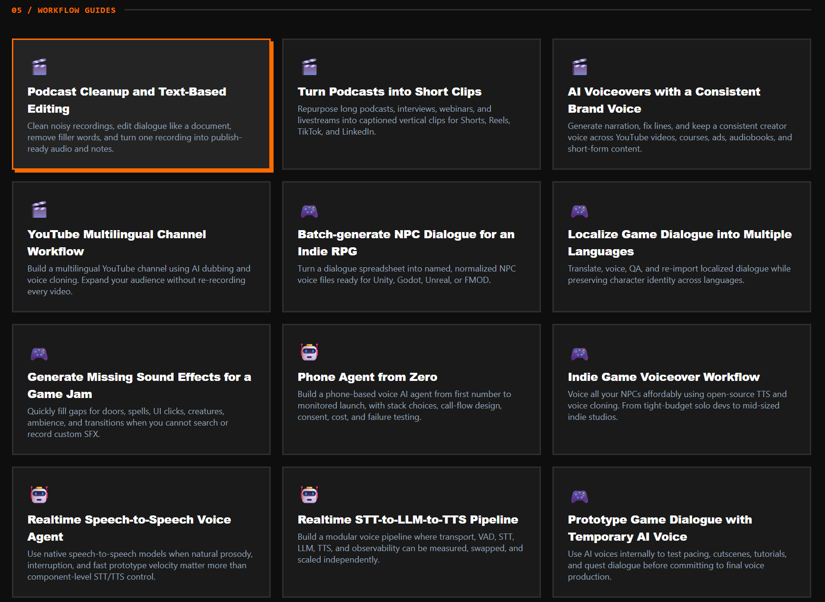Click description 'Generate narration, fix lines, and keep'

tap(680, 137)
